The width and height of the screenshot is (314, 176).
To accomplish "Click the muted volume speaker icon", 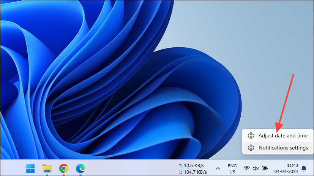I will [256, 168].
